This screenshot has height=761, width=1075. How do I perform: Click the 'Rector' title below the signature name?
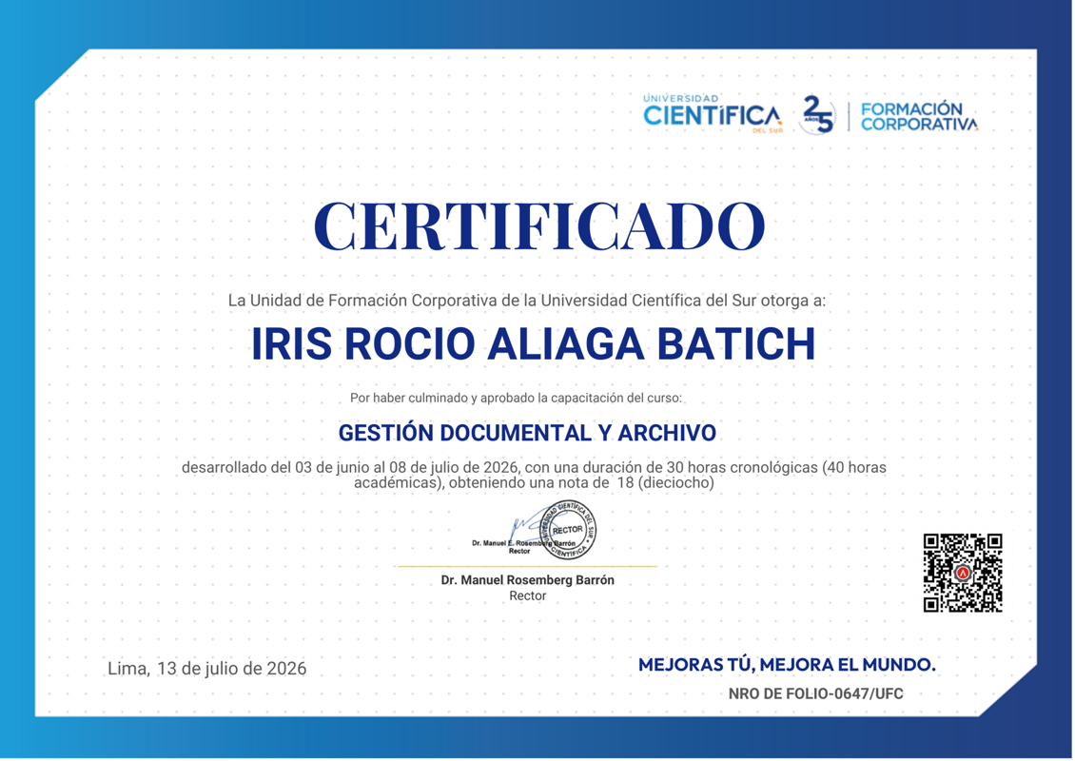tap(527, 595)
